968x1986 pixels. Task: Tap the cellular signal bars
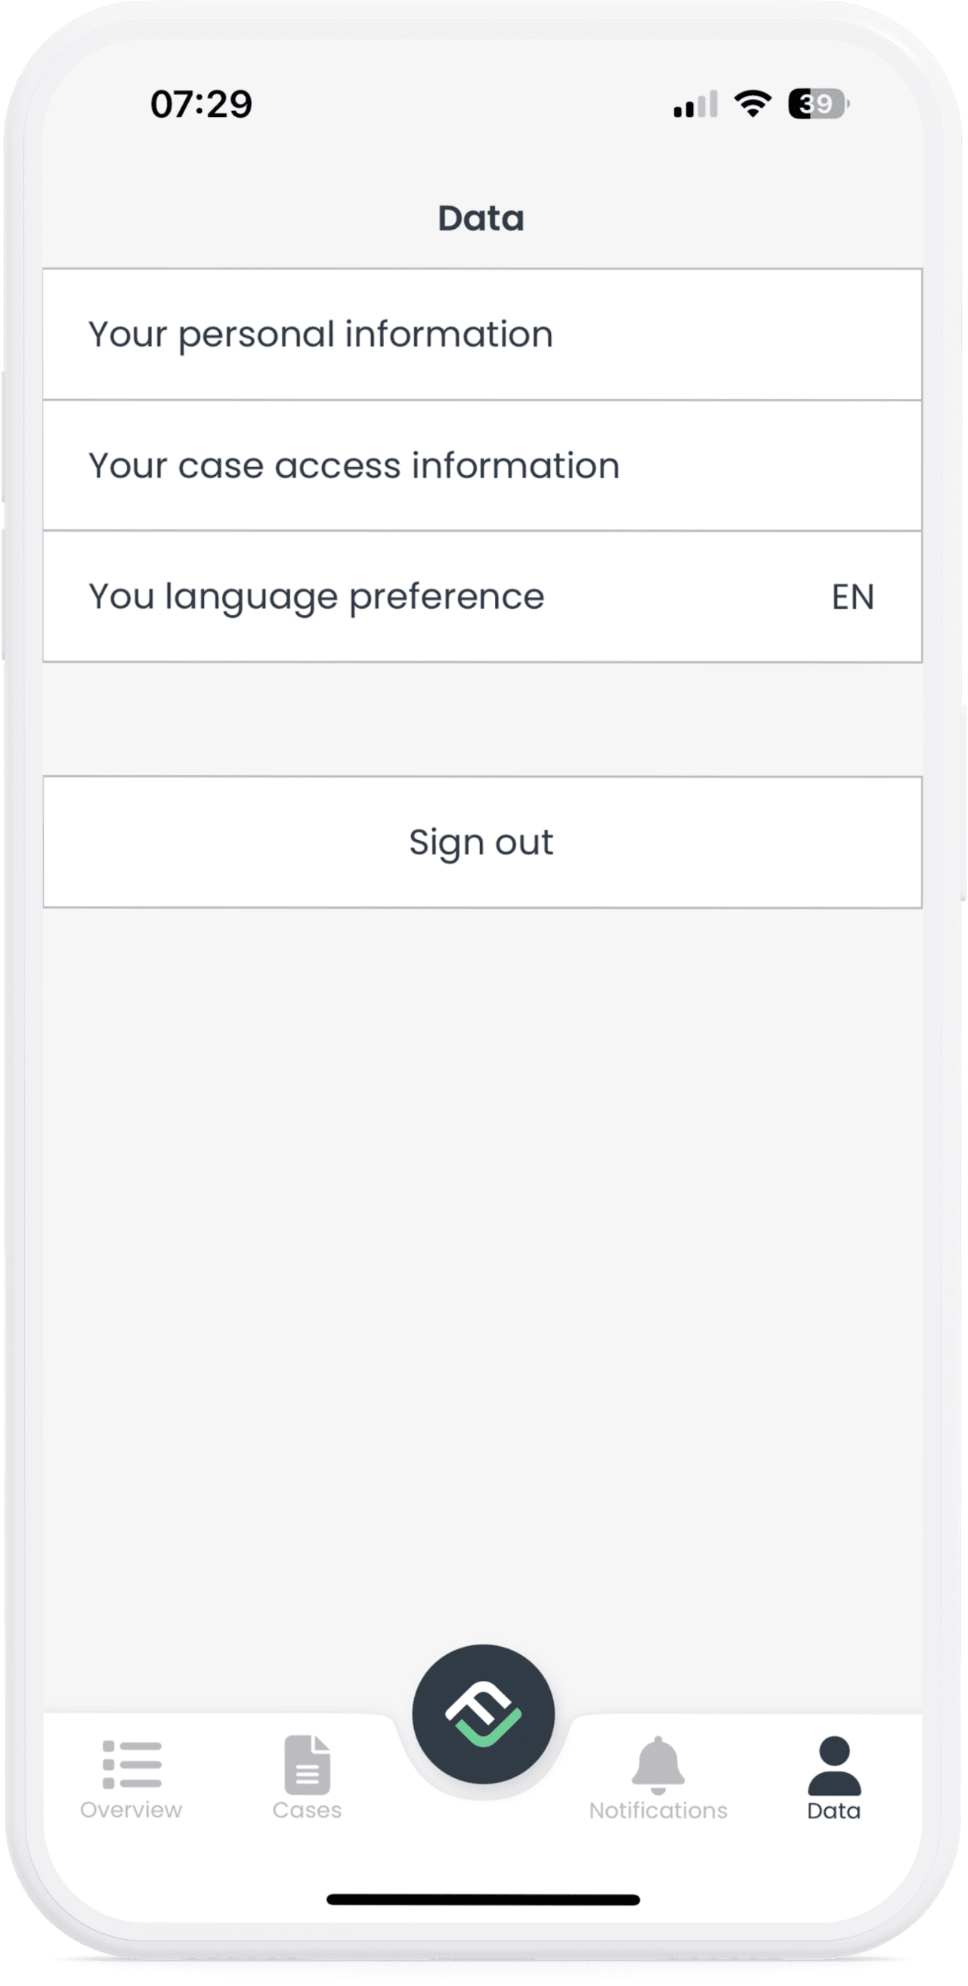pyautogui.click(x=696, y=104)
